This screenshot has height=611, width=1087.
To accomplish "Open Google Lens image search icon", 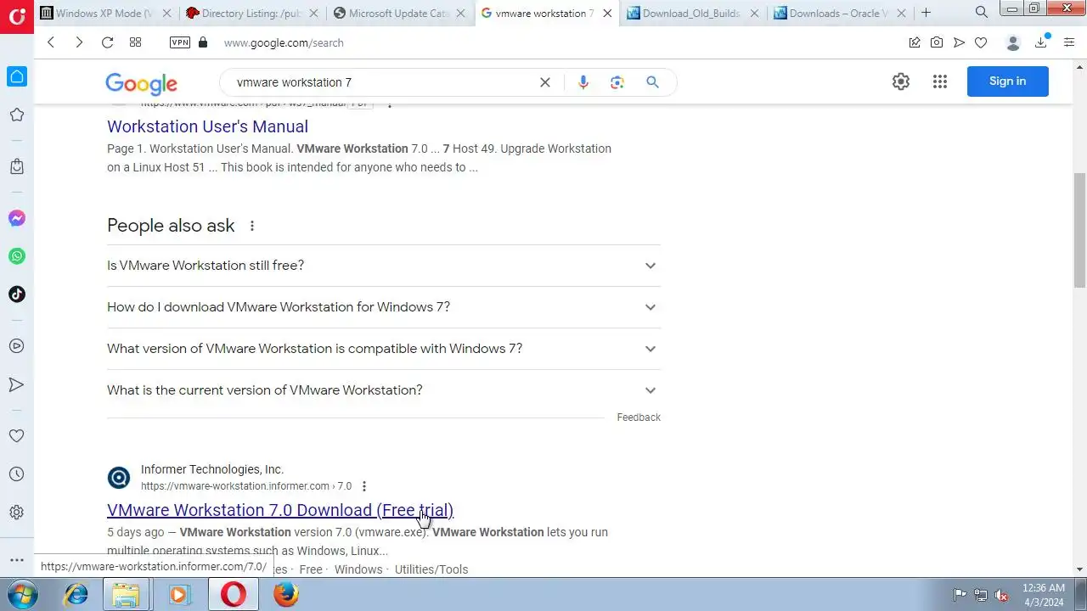I will point(617,82).
